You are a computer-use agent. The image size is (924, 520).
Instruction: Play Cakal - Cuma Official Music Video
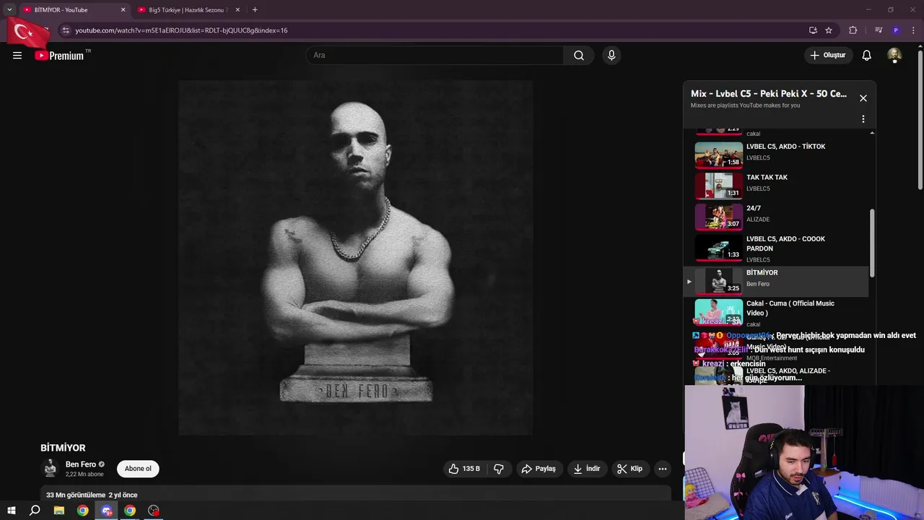coord(777,312)
